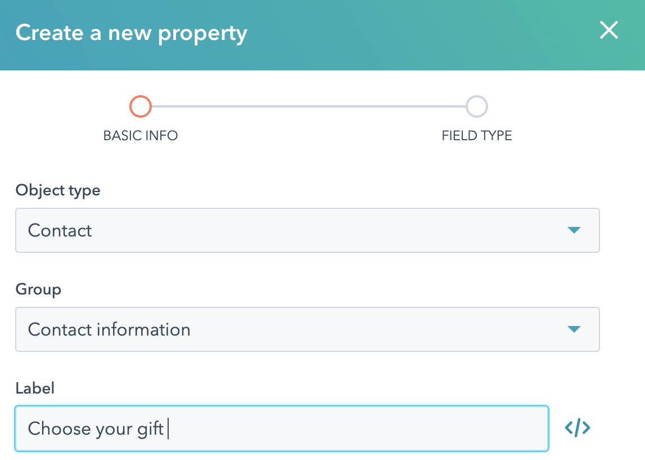Click the internal name code icon

(x=578, y=428)
